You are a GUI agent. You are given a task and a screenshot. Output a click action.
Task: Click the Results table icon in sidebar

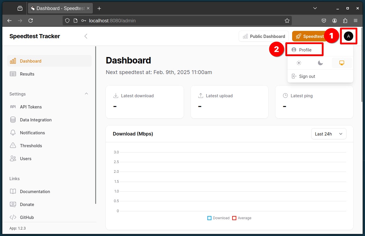click(13, 74)
